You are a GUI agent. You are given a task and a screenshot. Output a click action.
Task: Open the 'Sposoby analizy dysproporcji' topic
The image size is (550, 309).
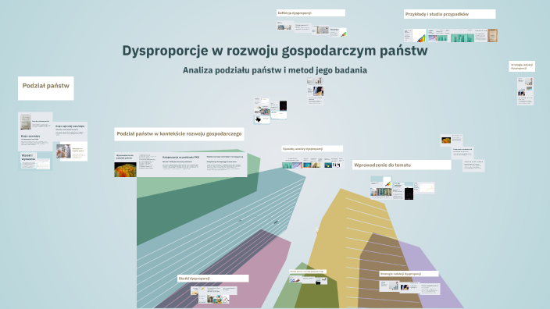[x=312, y=148]
